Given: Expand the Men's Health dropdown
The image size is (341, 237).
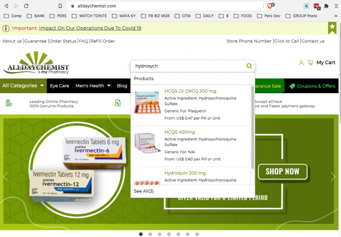Looking at the screenshot, I should tap(93, 86).
